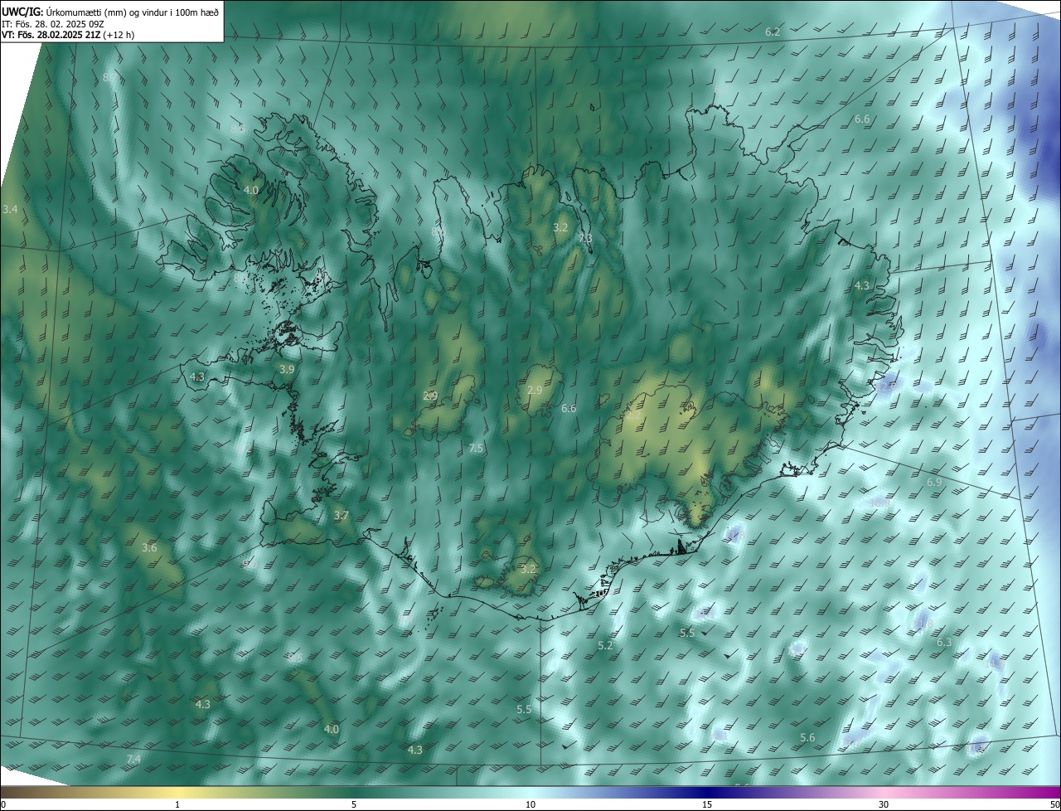Viewport: 1061px width, 811px height.
Task: Click the 3.6 precipitation value
Action: pos(149,548)
